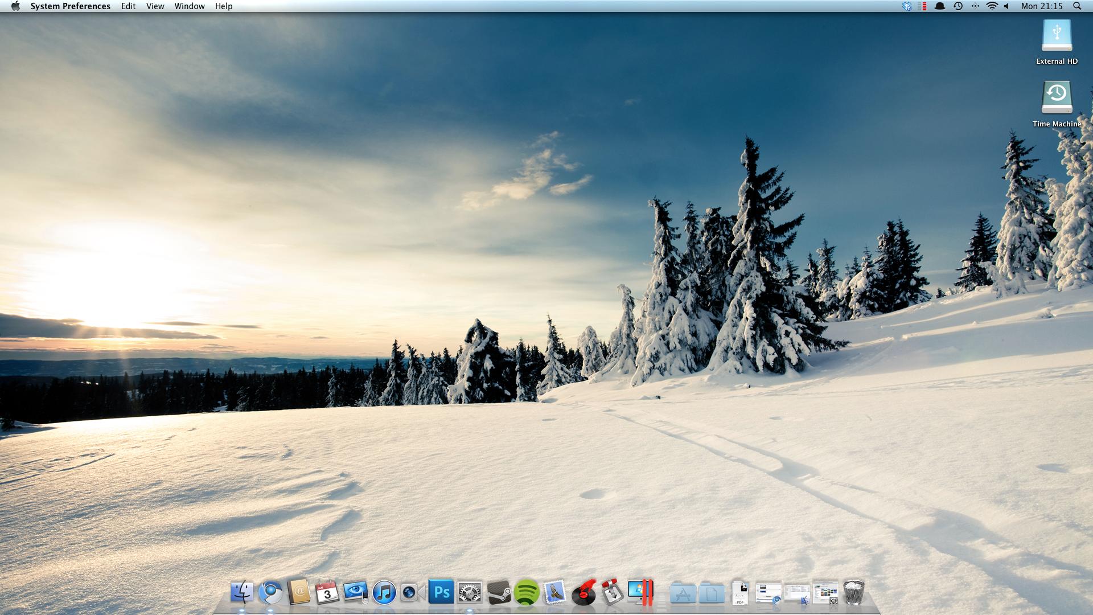
Task: Open the Apple menu
Action: click(x=15, y=6)
